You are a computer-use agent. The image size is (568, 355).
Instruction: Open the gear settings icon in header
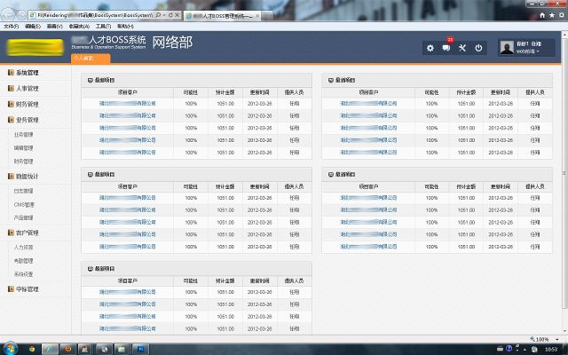tap(430, 47)
